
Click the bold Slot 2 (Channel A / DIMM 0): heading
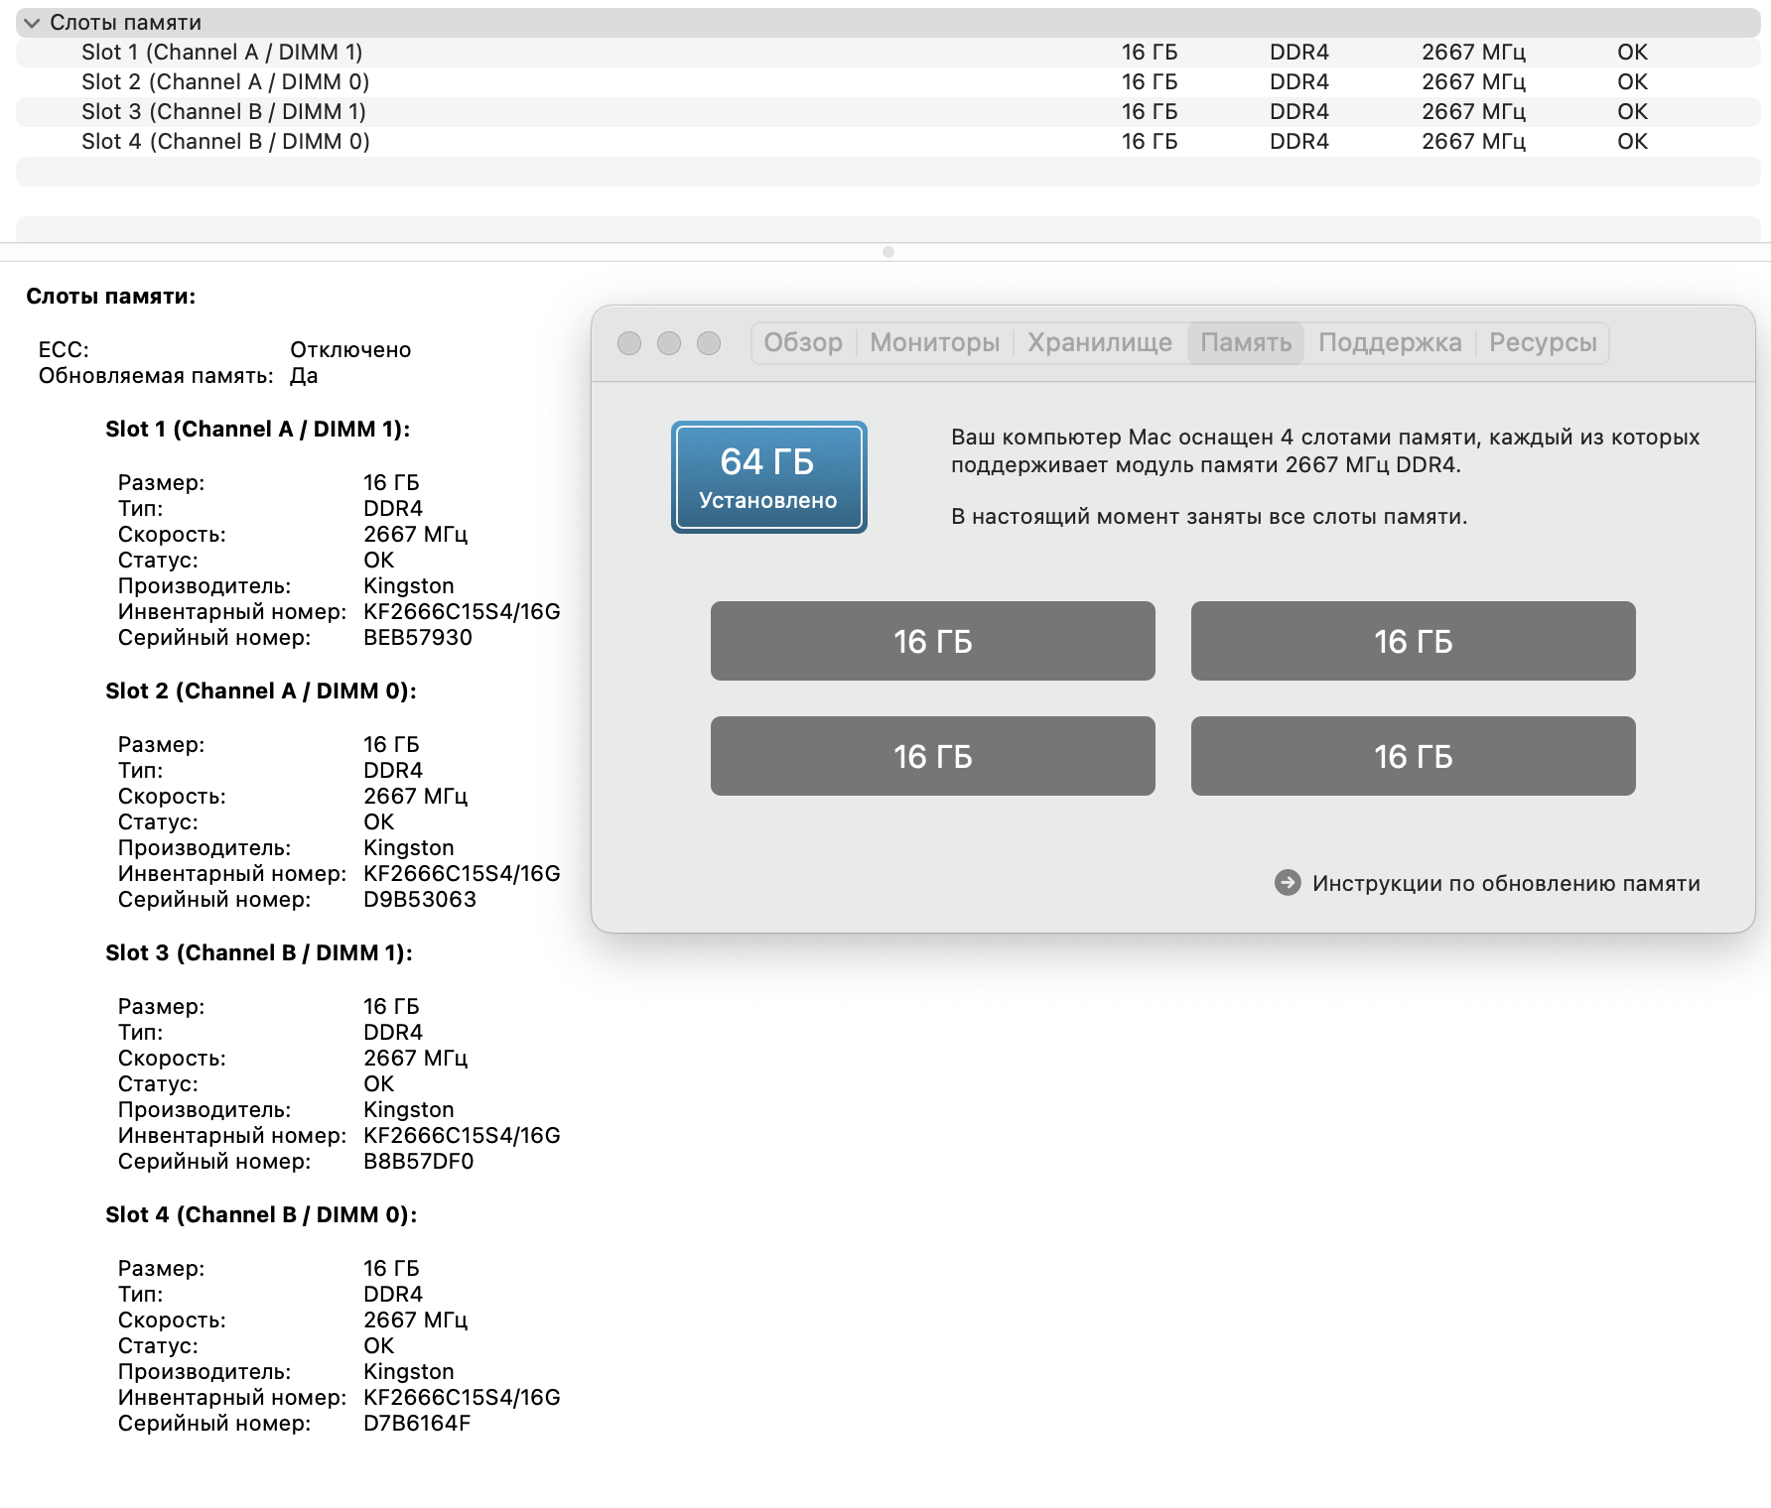tap(261, 691)
